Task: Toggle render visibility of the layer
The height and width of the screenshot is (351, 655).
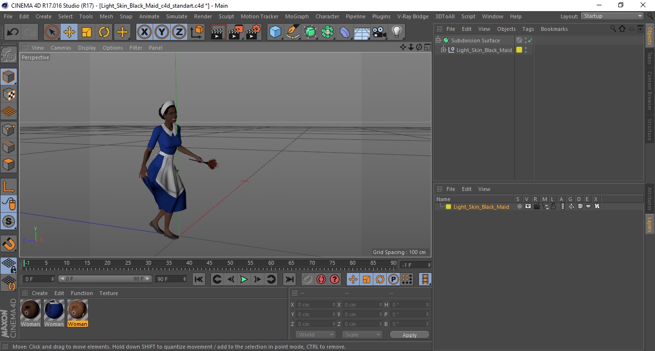Action: 537,207
